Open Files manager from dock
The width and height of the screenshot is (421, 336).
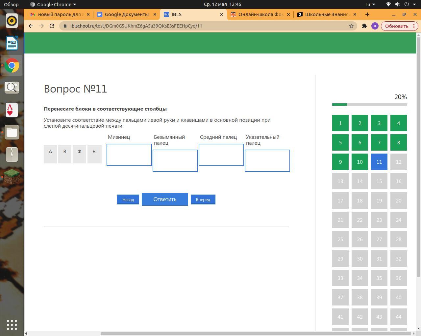pyautogui.click(x=12, y=132)
